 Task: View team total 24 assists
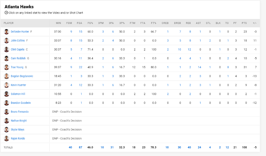point(199,147)
